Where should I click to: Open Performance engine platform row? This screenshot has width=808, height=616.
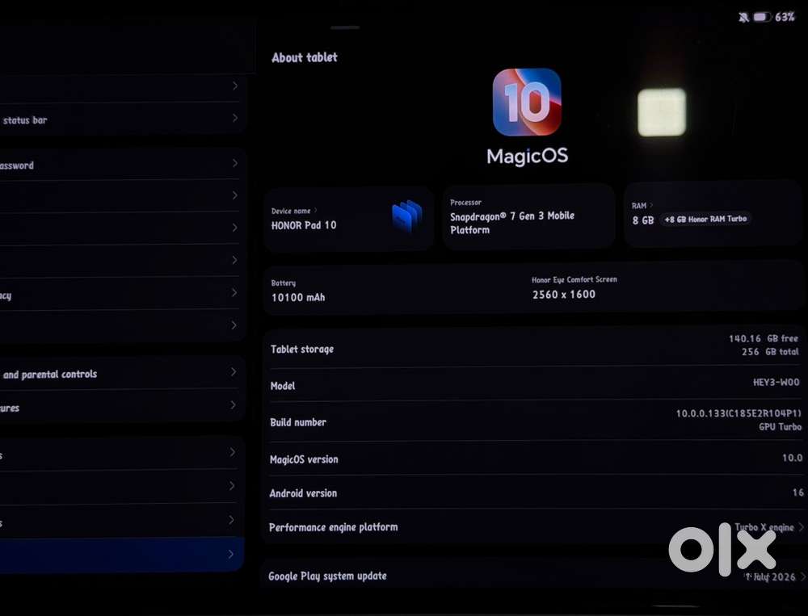(535, 527)
